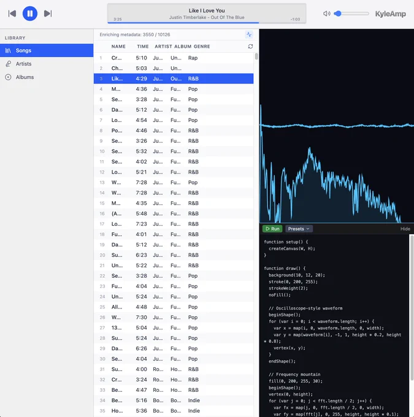Viewport: 414px width, 417px height.
Task: Mute the volume speaker icon
Action: pyautogui.click(x=326, y=13)
